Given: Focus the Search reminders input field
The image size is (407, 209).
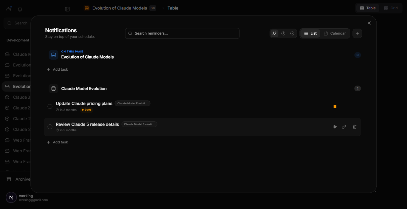Looking at the screenshot, I should click(182, 33).
